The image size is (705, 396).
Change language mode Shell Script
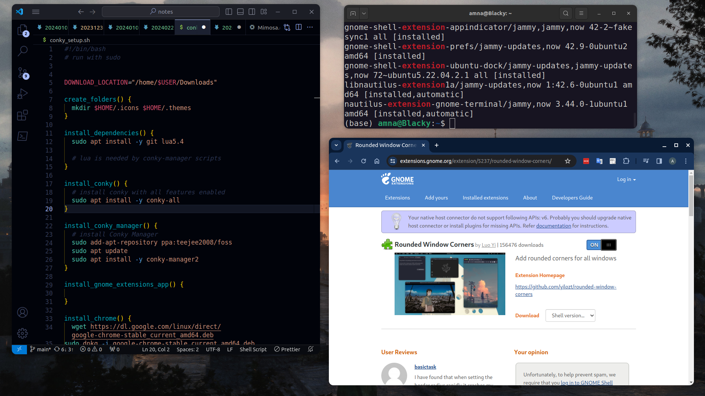253,349
